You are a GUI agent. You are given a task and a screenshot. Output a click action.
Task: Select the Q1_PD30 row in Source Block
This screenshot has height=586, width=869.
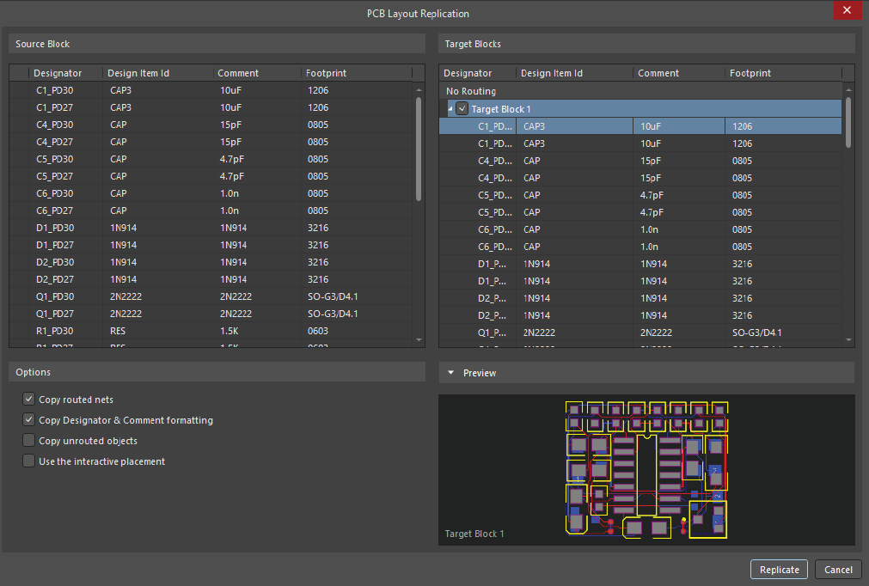click(x=55, y=296)
